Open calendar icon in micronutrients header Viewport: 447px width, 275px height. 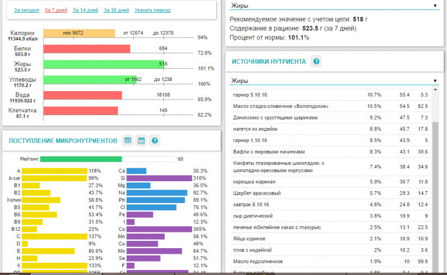(141, 140)
